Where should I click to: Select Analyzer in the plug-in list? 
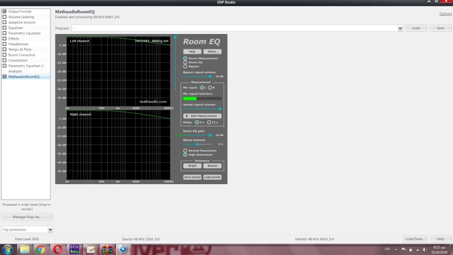click(x=15, y=71)
